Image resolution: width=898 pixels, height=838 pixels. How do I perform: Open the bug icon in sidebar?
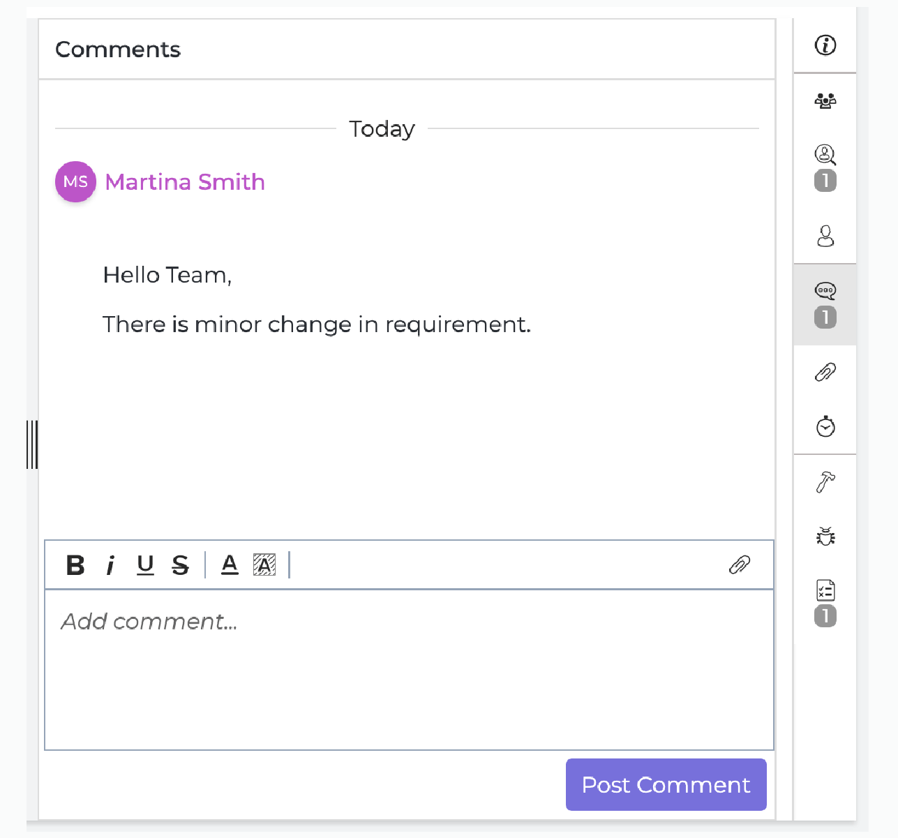825,536
